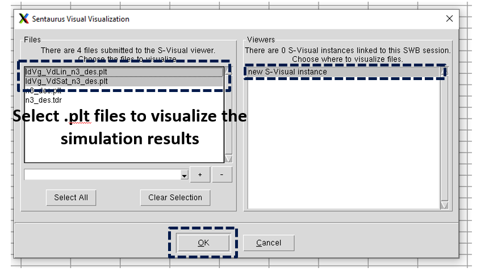
Task: Click Files list scrollbar down arrow
Action: pos(228,158)
